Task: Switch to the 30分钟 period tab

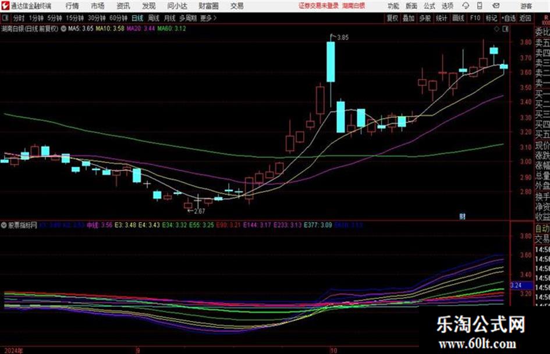Action: click(x=97, y=18)
